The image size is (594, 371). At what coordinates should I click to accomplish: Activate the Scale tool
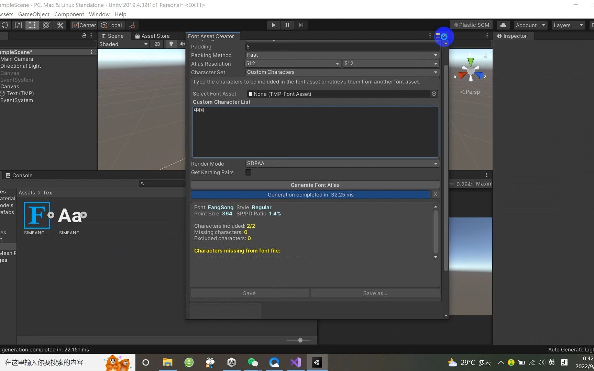(18, 25)
